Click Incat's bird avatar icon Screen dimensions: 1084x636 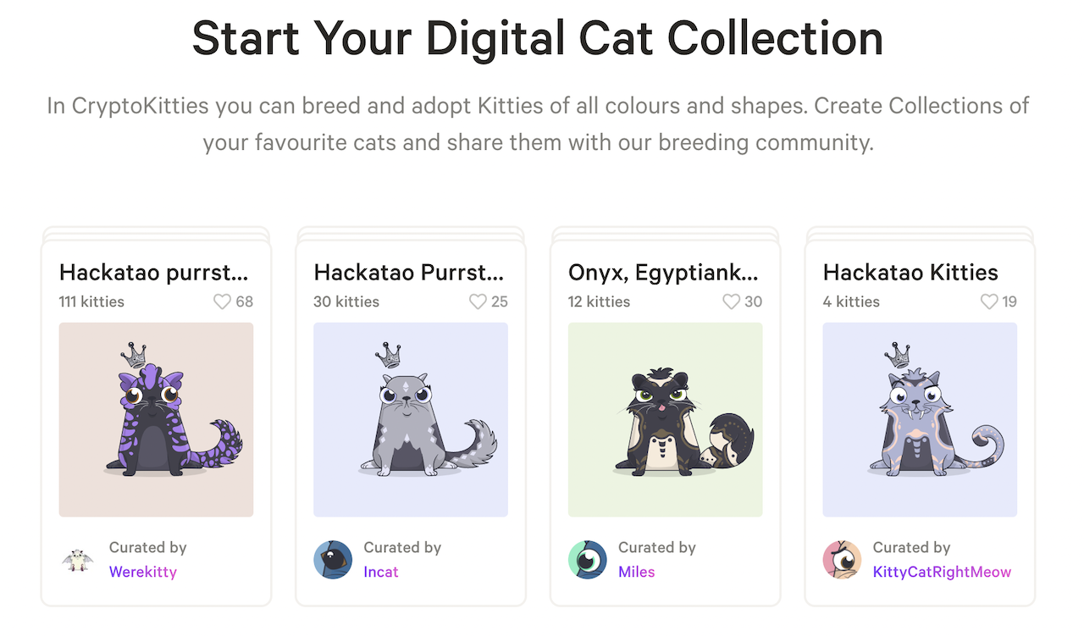(x=333, y=560)
